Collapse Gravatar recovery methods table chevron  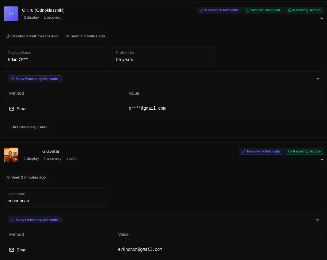(317, 220)
